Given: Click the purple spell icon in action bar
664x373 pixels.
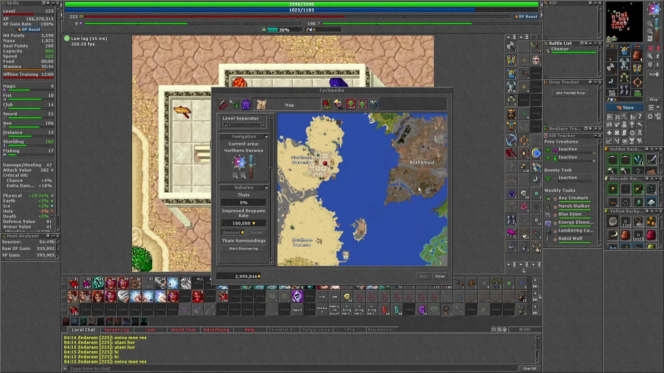Looking at the screenshot, I should click(x=297, y=297).
